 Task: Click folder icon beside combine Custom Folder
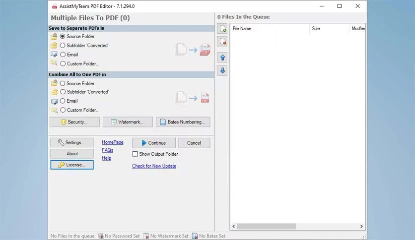(54, 110)
